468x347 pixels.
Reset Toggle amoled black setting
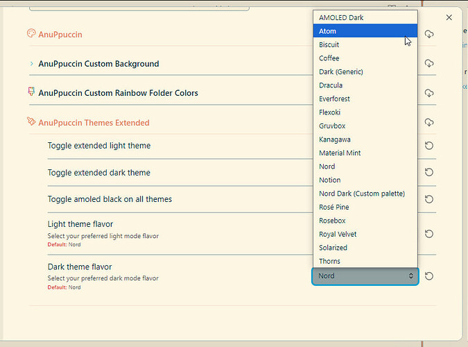click(x=429, y=199)
